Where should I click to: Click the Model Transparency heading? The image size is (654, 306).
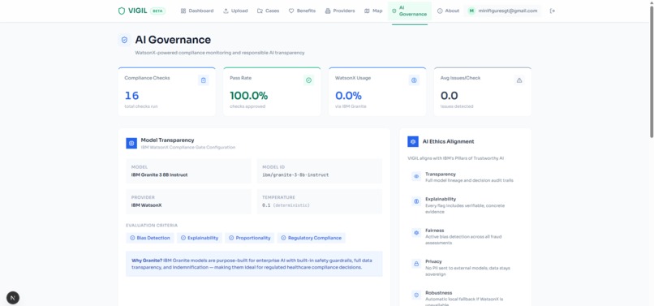coord(167,140)
